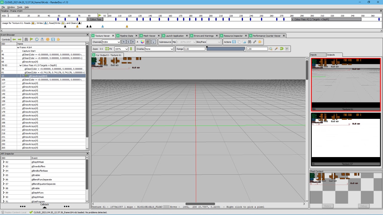Go to next drawcall with green right arrow

click(x=20, y=39)
